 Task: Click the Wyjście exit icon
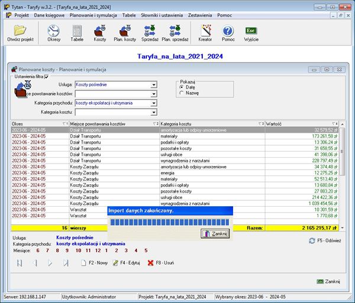click(251, 30)
